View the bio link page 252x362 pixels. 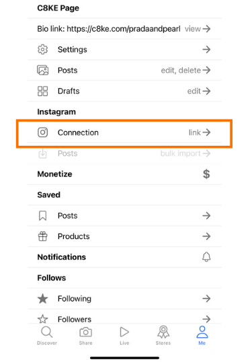[198, 29]
